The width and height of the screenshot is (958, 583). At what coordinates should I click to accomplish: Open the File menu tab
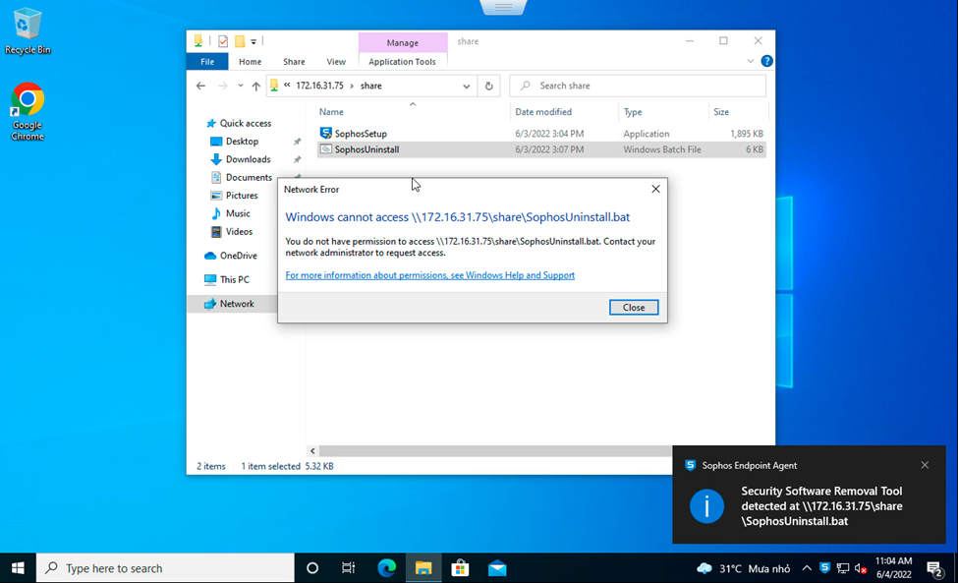pyautogui.click(x=207, y=62)
